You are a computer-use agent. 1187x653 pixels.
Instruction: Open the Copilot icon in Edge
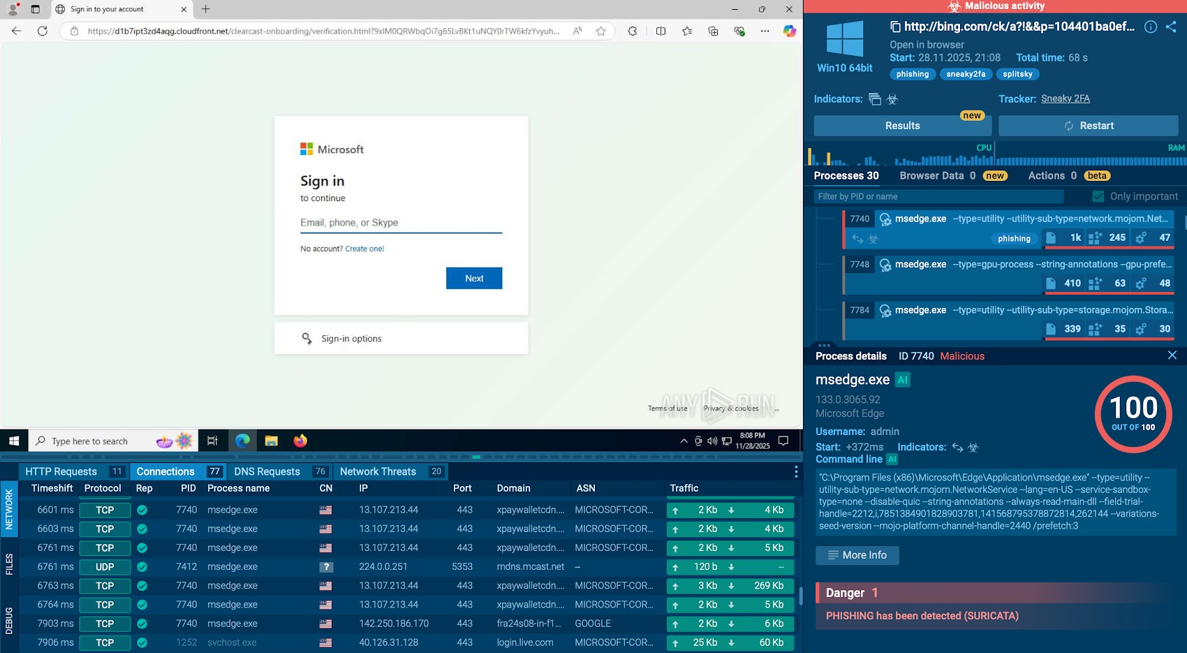pos(790,31)
